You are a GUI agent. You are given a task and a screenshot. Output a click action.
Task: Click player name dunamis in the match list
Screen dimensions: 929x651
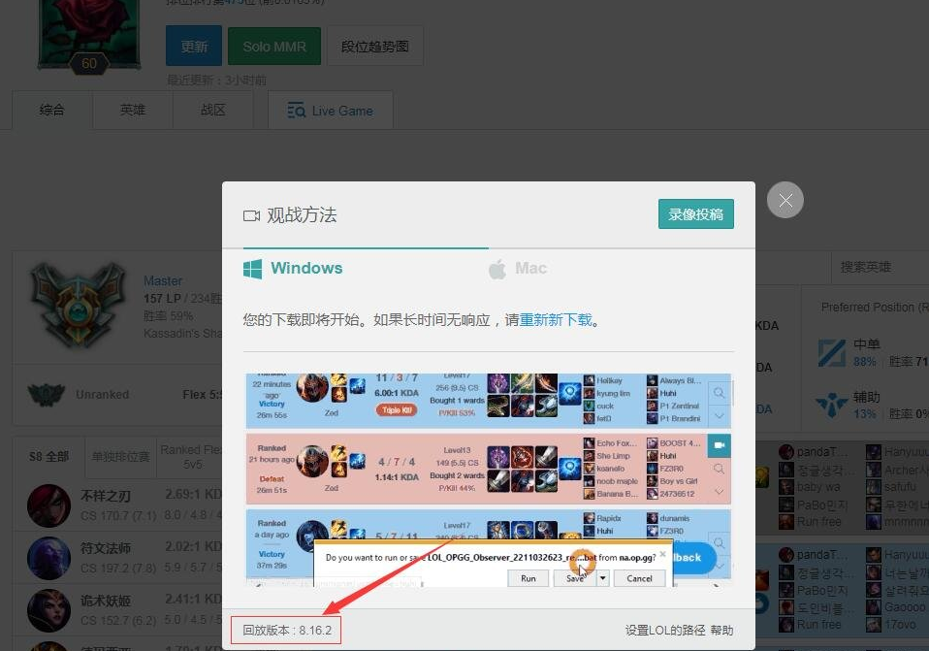(x=675, y=518)
